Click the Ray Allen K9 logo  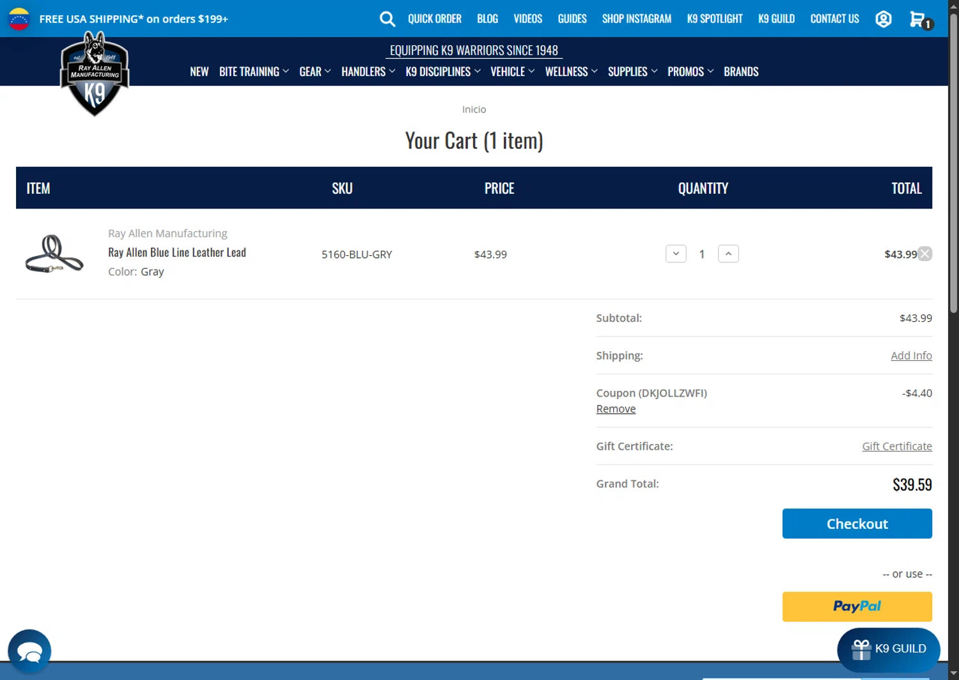click(95, 74)
